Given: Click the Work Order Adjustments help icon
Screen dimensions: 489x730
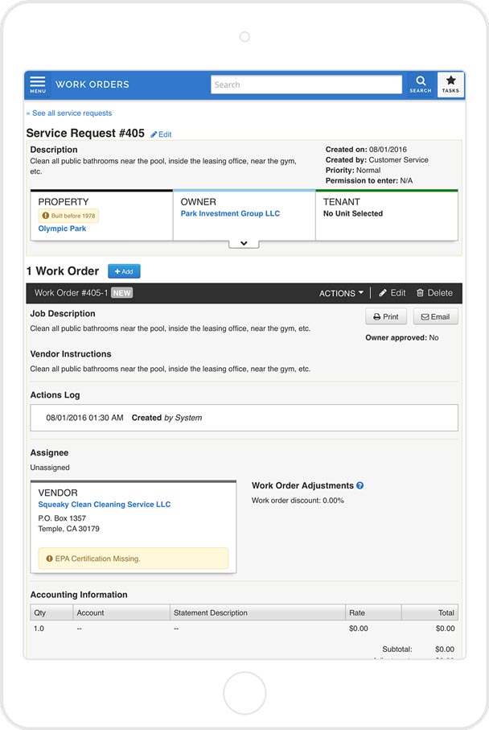Looking at the screenshot, I should click(x=360, y=485).
